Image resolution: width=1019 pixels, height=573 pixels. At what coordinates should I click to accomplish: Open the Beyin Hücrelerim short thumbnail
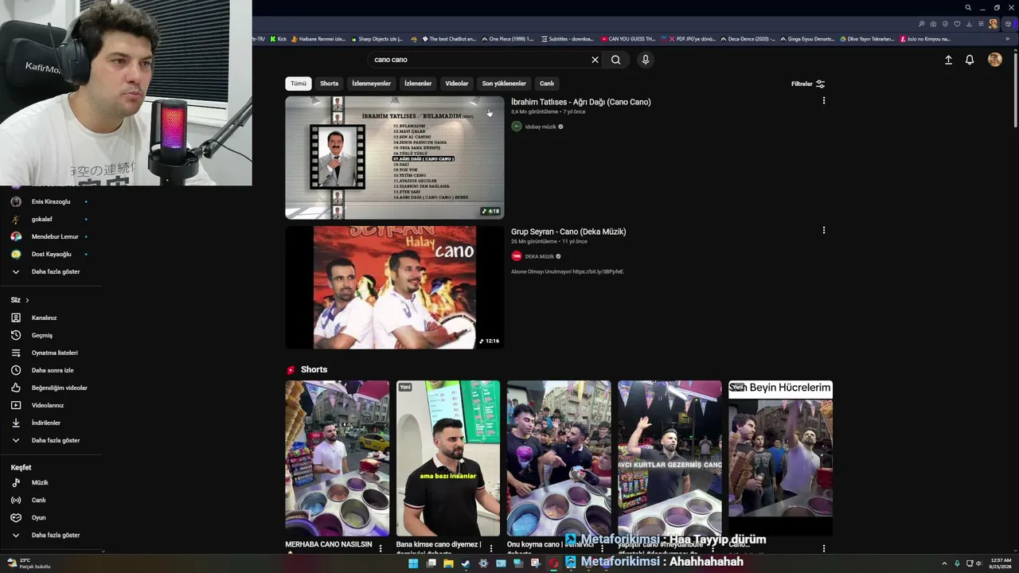781,458
